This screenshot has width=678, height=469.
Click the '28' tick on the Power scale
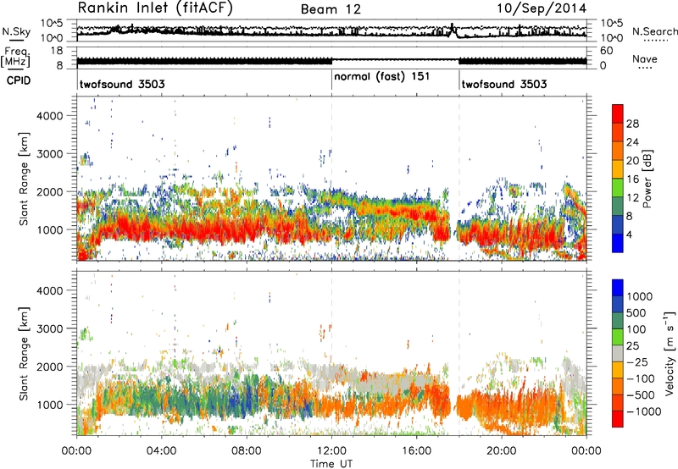click(x=632, y=124)
